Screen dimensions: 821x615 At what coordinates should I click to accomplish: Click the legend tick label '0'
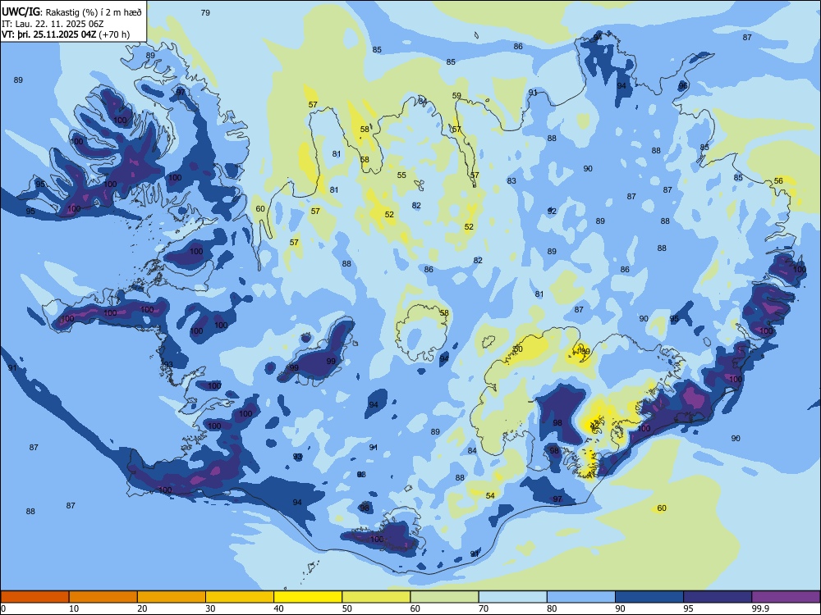(x=3, y=608)
